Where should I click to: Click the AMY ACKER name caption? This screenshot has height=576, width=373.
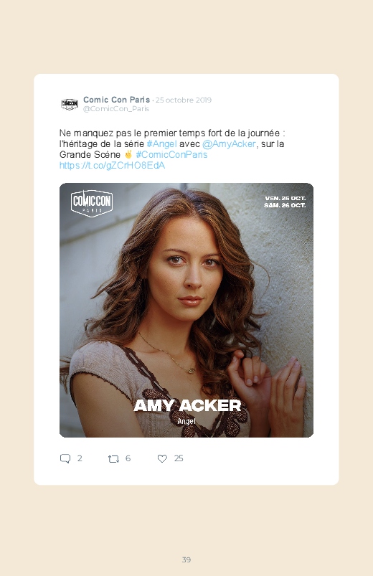187,405
